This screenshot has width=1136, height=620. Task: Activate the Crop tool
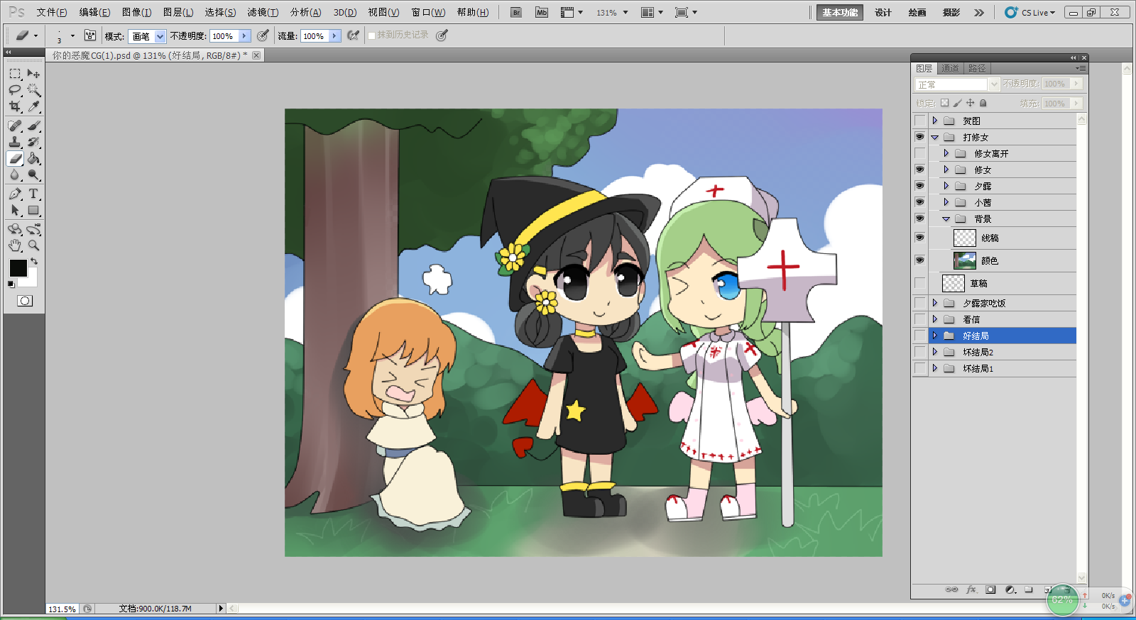[x=15, y=106]
